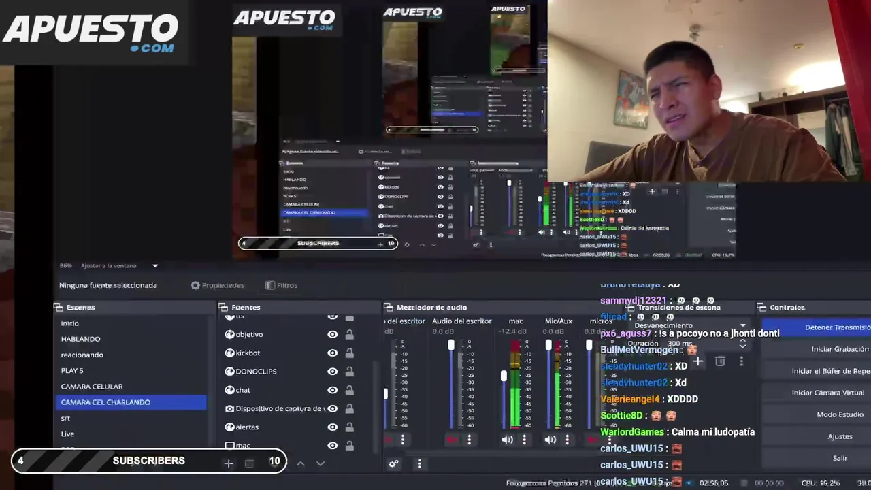This screenshot has height=490, width=871.
Task: Click the Fuentes panel dock icon
Action: point(223,308)
